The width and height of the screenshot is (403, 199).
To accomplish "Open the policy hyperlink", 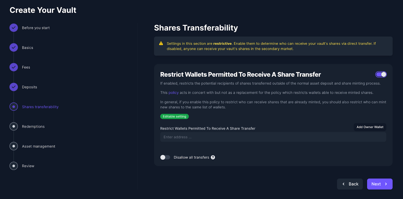I will coord(174,93).
